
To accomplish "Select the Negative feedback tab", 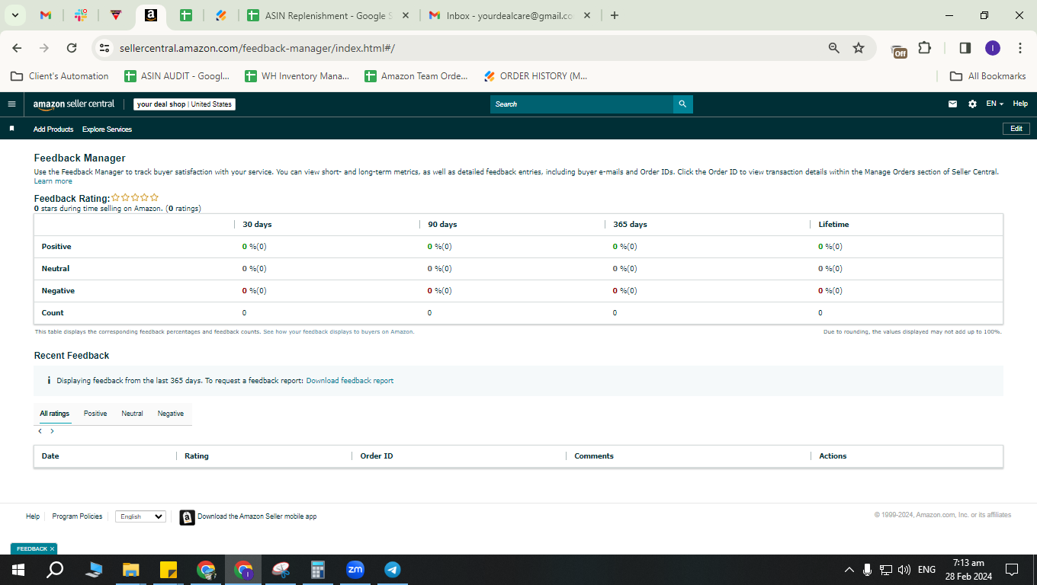I will 171,414.
